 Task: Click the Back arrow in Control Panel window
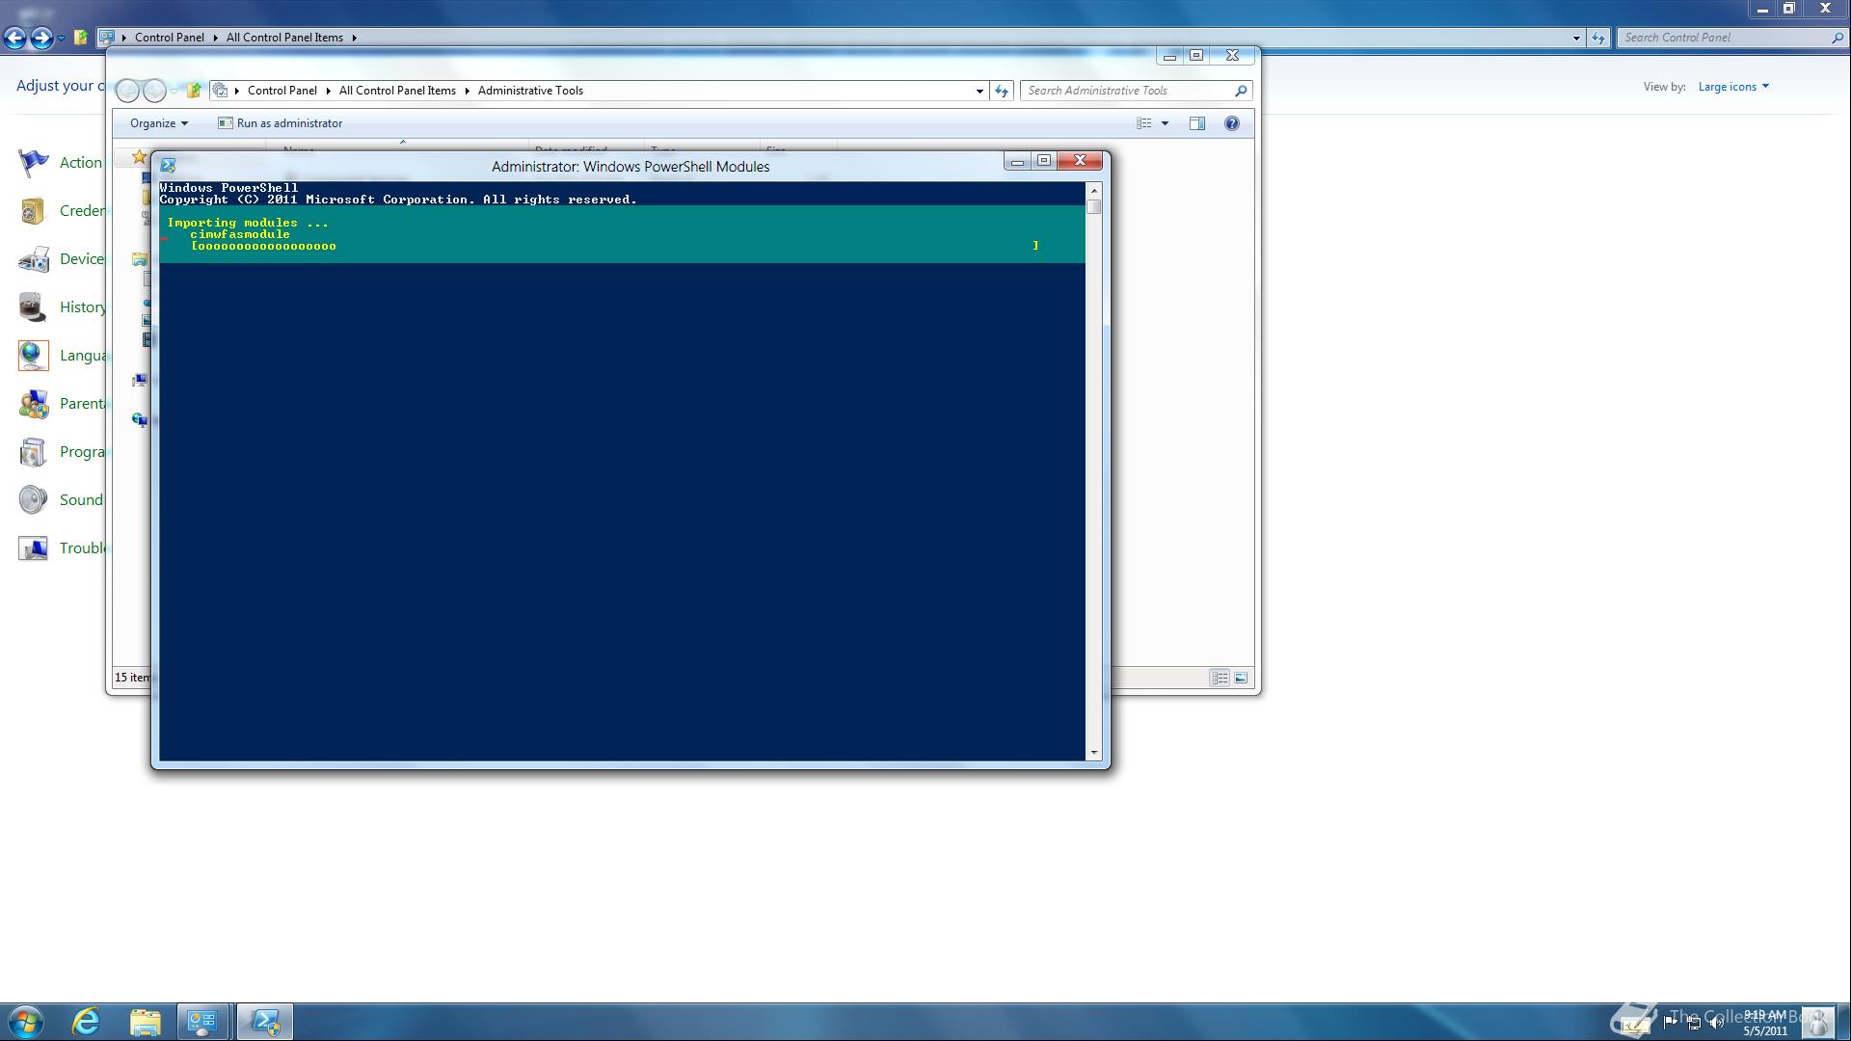[x=14, y=38]
